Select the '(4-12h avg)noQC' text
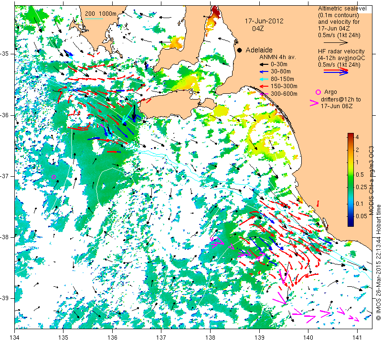The image size is (382, 343). pyautogui.click(x=341, y=58)
